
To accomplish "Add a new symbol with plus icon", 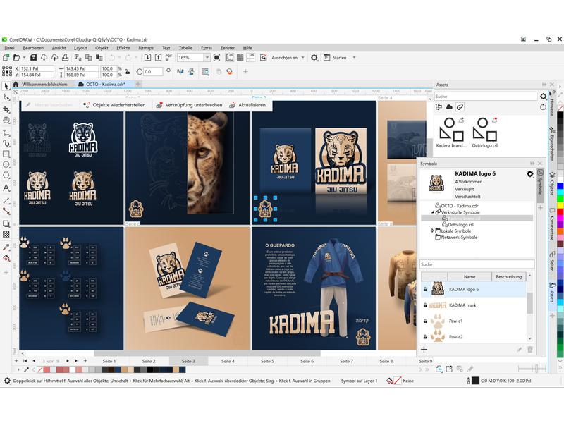I will 424,349.
